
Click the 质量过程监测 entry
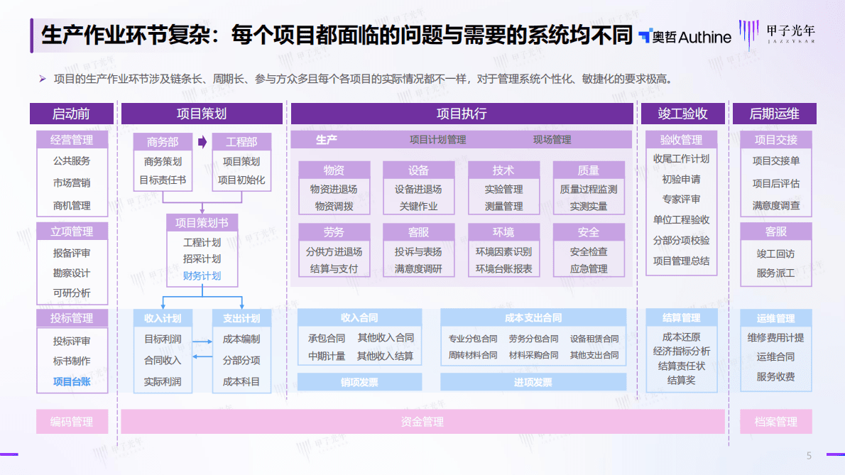coord(590,189)
